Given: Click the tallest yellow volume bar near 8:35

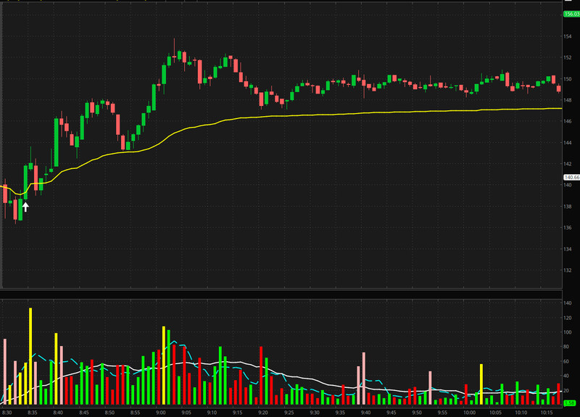Looking at the screenshot, I should pos(30,356).
